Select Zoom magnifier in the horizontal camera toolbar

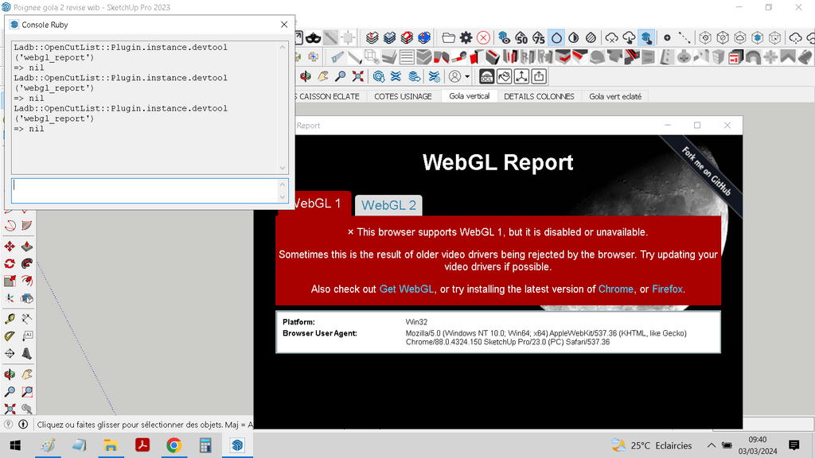tap(341, 77)
